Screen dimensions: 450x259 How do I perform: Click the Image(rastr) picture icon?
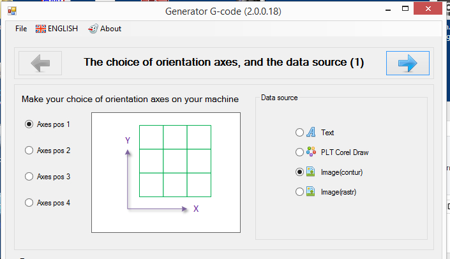(x=311, y=191)
